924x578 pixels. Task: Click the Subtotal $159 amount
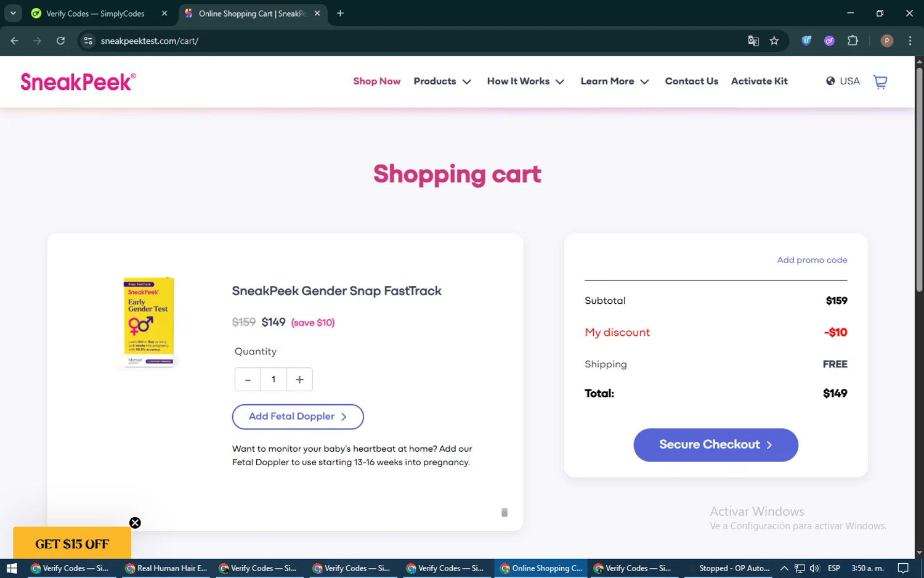click(837, 301)
